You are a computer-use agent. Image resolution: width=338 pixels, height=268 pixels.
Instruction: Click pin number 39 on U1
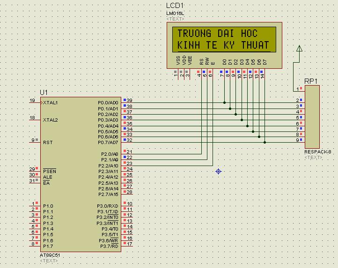(x=129, y=101)
